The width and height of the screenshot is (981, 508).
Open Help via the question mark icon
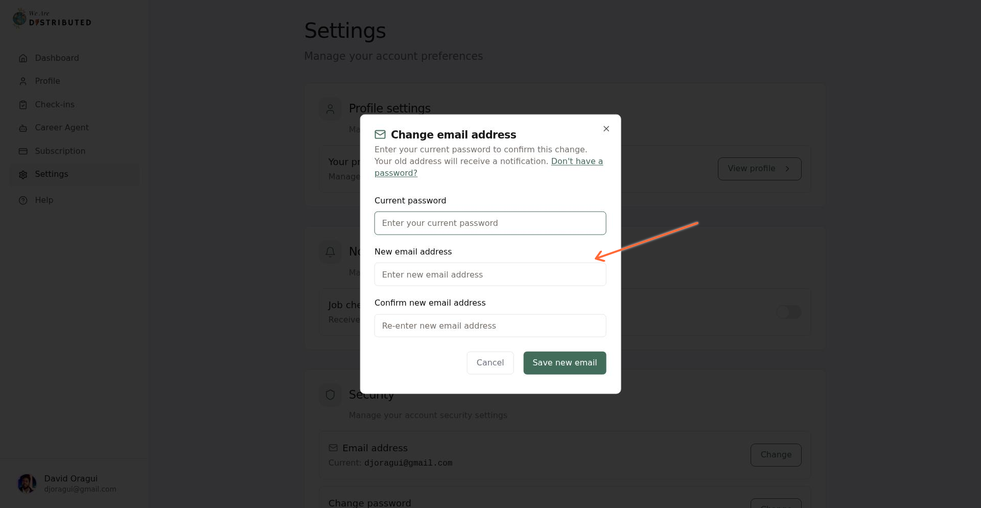click(23, 200)
